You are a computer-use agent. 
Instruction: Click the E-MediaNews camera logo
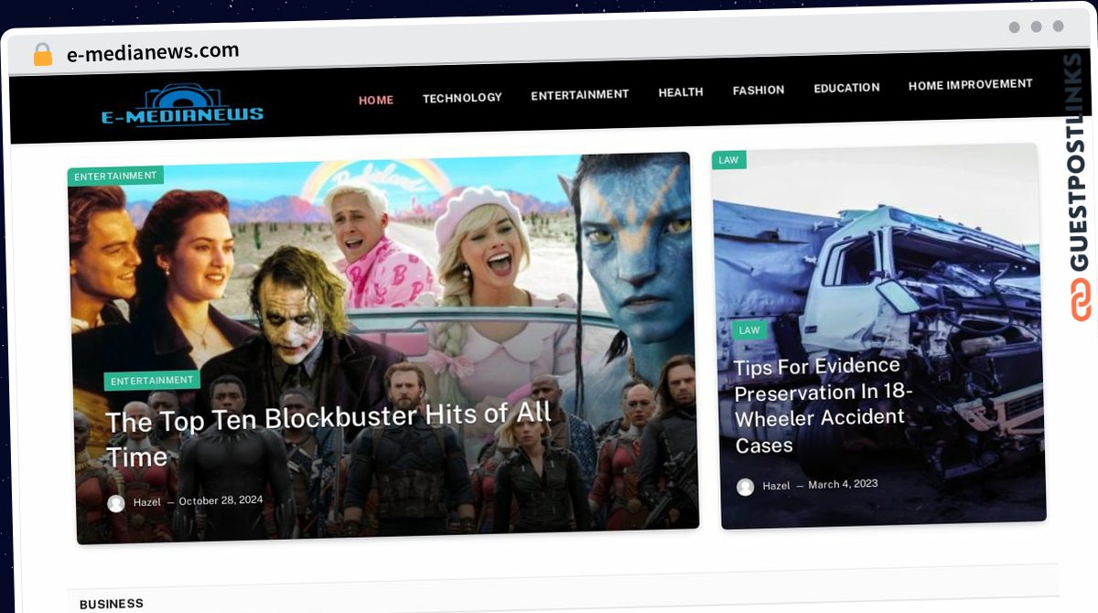tap(182, 106)
